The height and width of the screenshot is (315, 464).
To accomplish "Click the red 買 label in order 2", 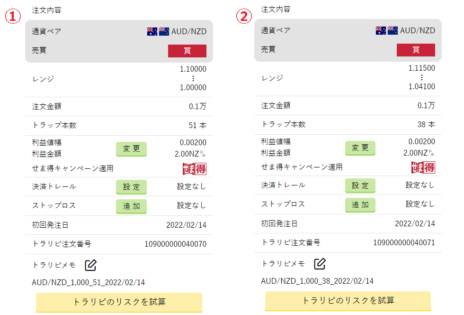I will click(416, 50).
